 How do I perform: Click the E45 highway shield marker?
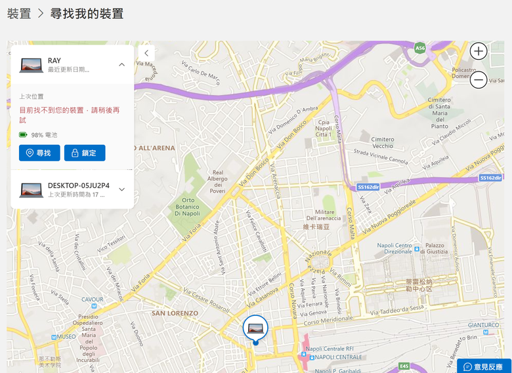click(x=404, y=366)
